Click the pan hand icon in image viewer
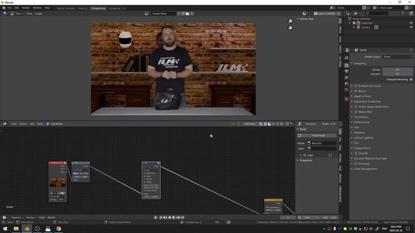This screenshot has height=233, width=415. [x=290, y=28]
